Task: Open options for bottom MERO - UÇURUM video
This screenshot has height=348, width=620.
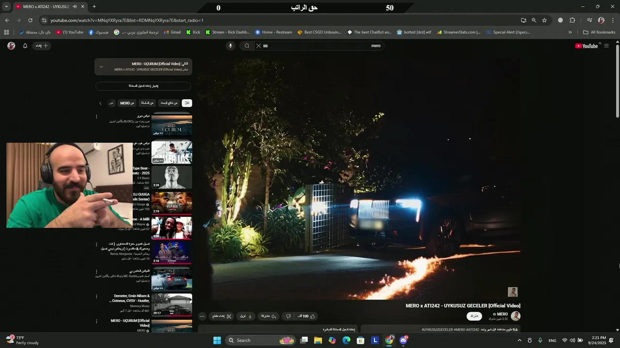Action: [96, 321]
